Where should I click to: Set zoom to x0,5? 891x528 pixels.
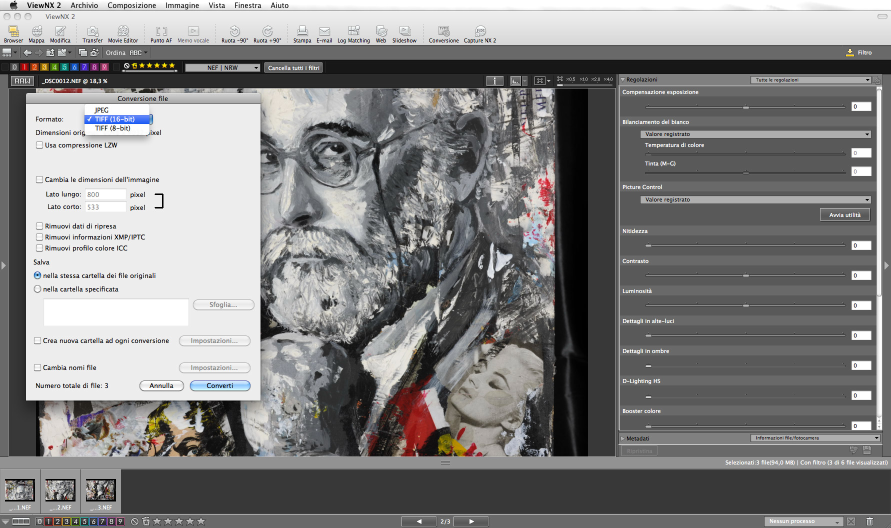[570, 79]
